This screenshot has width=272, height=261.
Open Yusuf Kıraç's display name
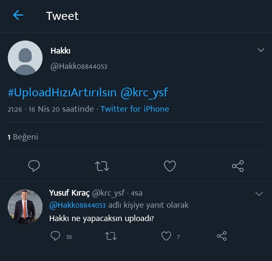tap(69, 193)
